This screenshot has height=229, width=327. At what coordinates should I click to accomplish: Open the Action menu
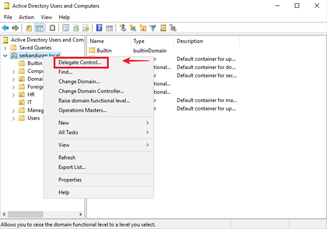tap(26, 17)
